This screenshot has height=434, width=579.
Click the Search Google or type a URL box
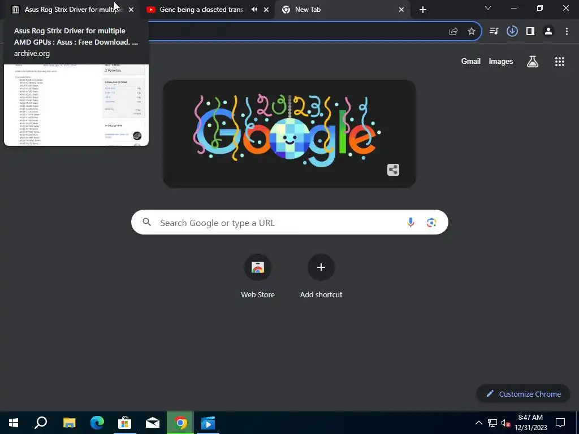pos(289,222)
